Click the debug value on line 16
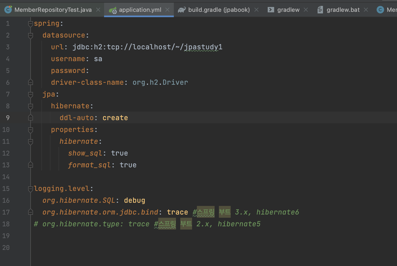The height and width of the screenshot is (266, 397). [x=134, y=201]
